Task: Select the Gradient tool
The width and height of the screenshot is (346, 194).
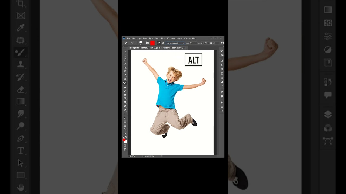Action: click(x=125, y=98)
